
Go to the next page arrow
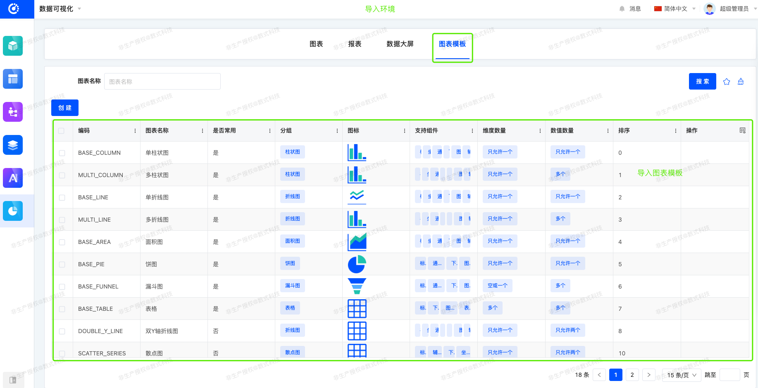(x=649, y=375)
